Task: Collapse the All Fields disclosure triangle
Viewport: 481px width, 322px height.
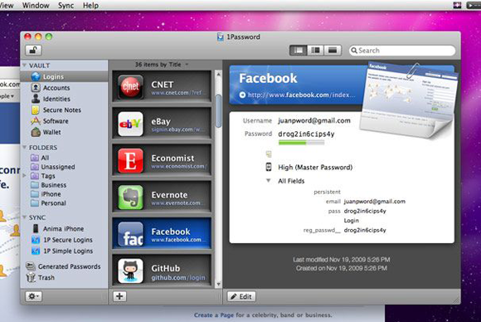Action: coord(269,180)
